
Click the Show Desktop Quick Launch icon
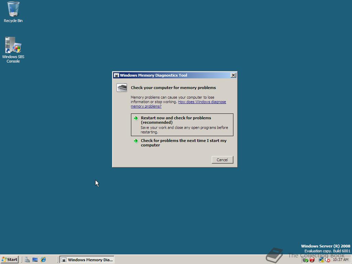point(35,260)
